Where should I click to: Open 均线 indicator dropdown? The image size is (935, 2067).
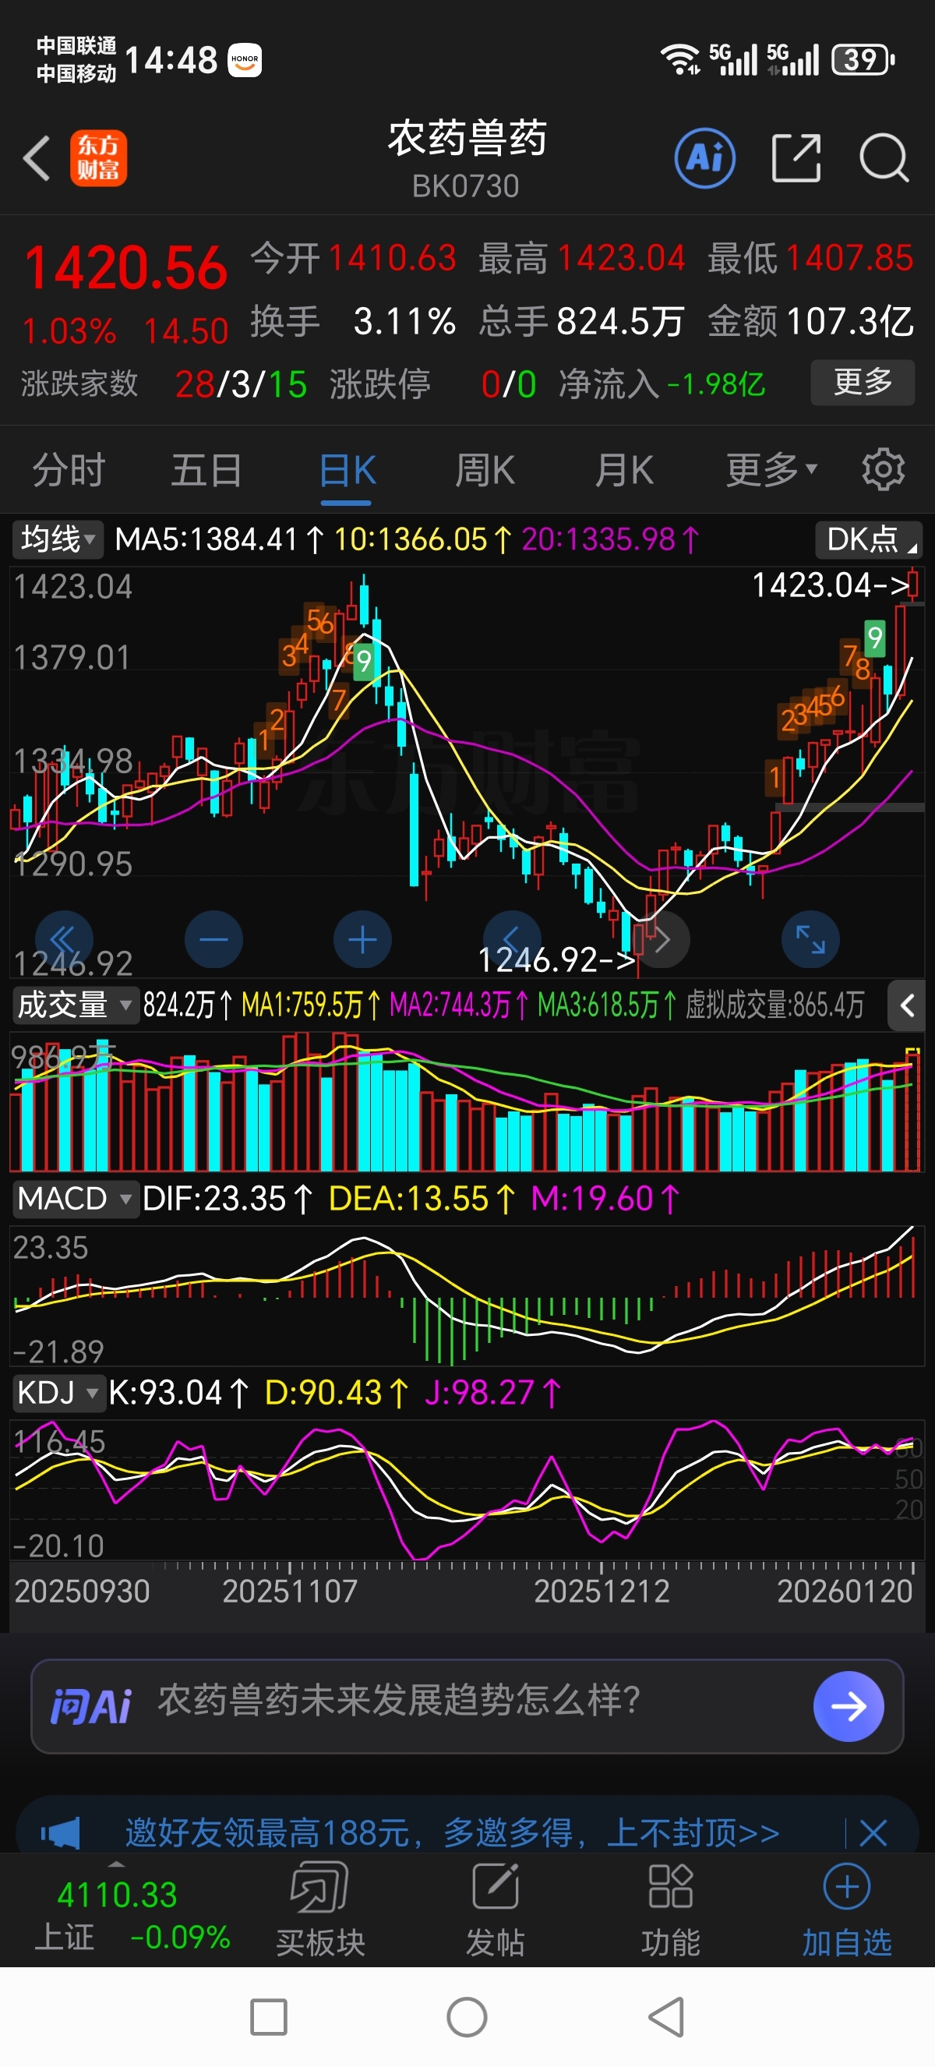(57, 539)
